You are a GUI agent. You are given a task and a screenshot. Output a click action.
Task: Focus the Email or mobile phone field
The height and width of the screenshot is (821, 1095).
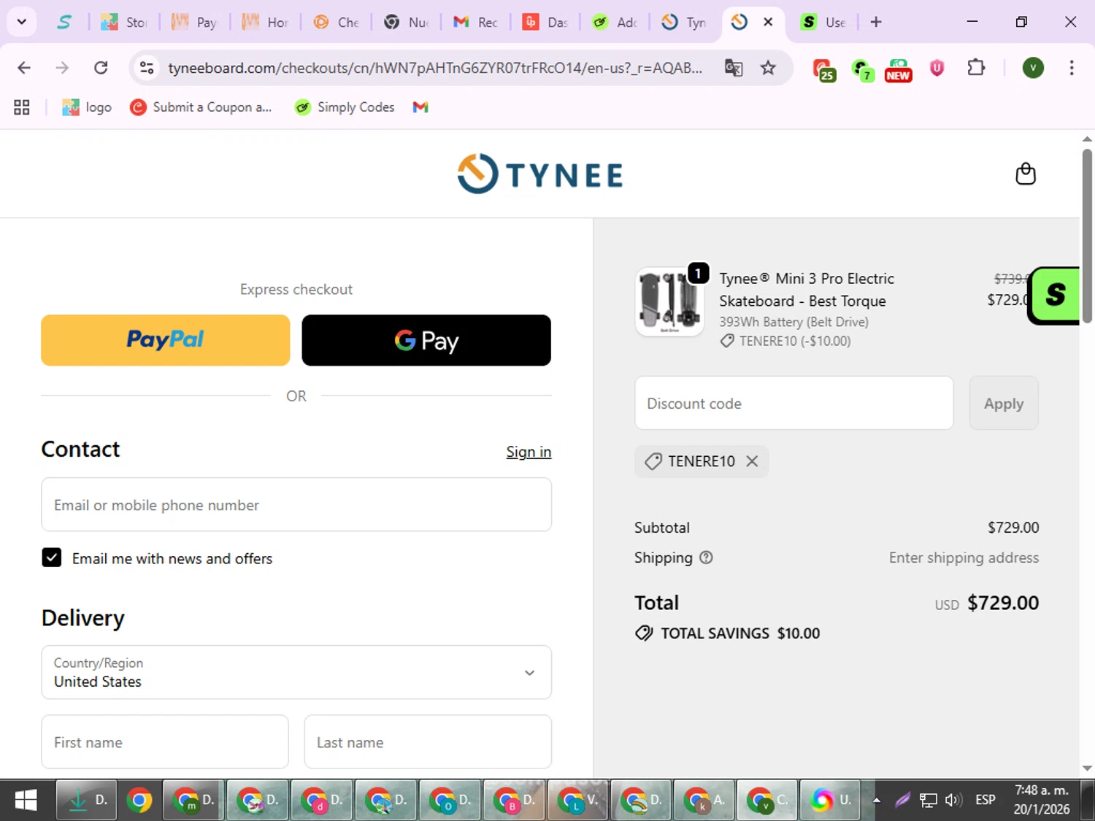click(296, 505)
